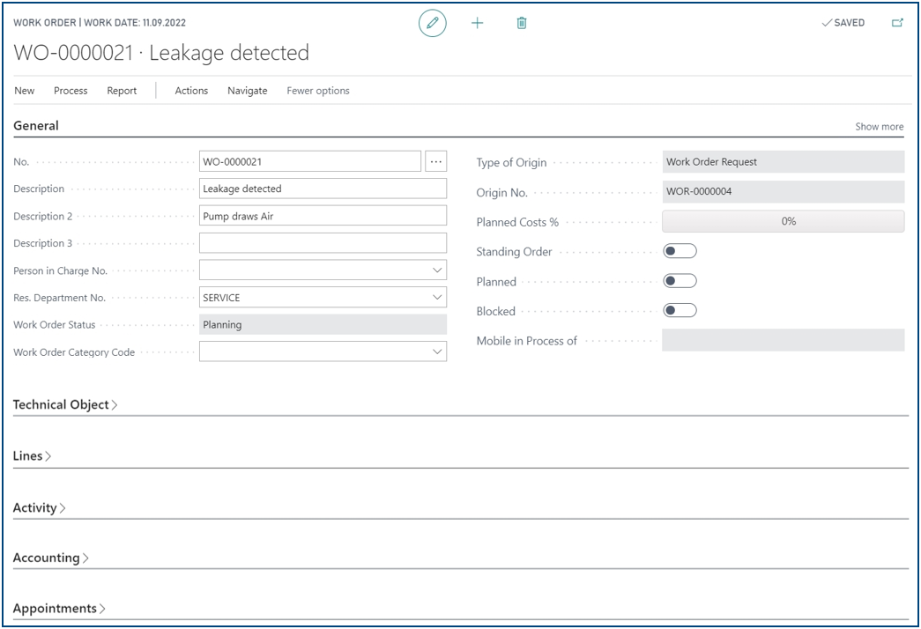921x629 pixels.
Task: Click the empty Description 3 field
Action: (323, 243)
